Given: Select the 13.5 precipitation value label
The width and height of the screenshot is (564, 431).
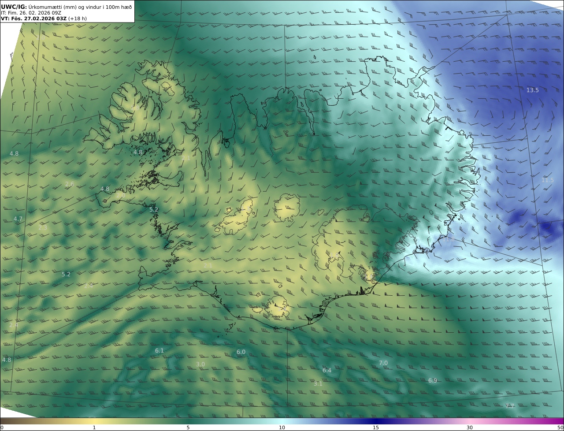Looking at the screenshot, I should [532, 90].
